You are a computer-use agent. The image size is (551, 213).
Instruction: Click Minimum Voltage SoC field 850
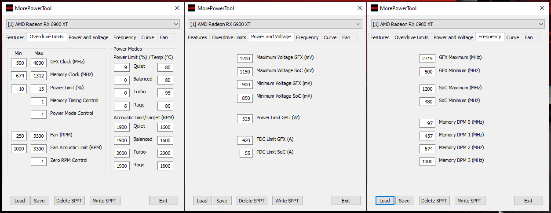(x=245, y=98)
